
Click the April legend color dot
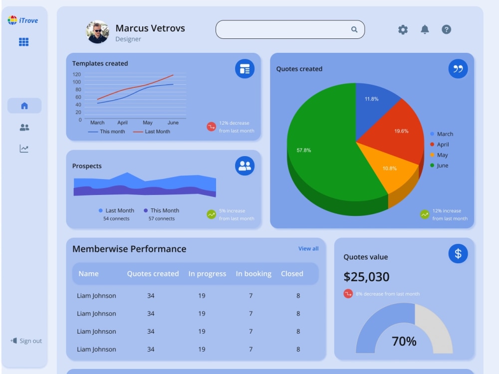click(x=432, y=145)
